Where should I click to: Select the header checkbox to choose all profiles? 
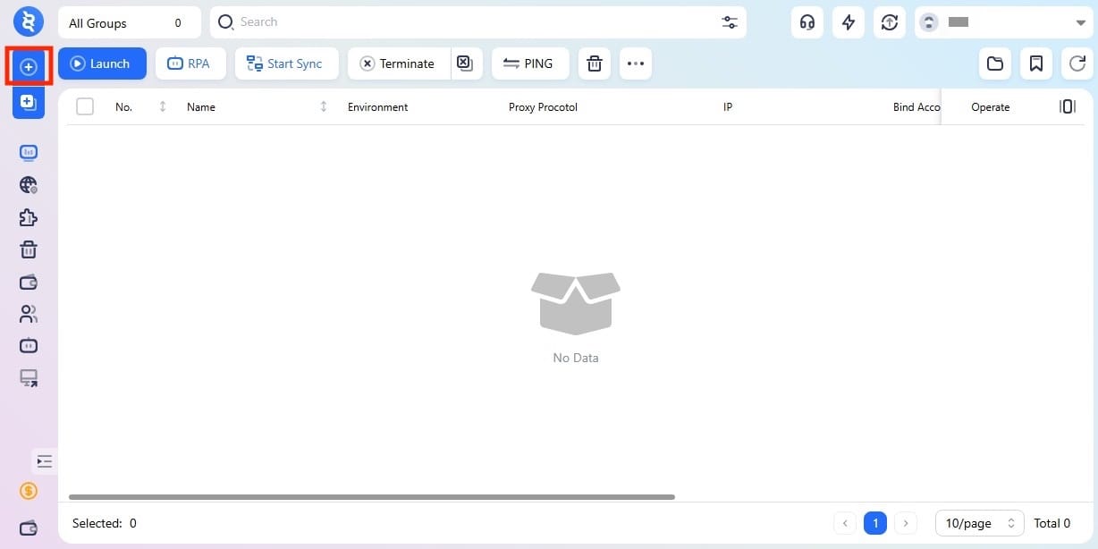point(85,106)
